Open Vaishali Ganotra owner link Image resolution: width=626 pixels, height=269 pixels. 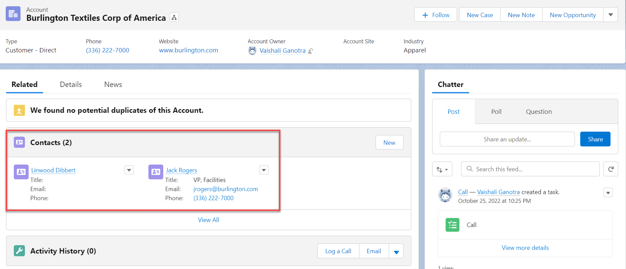pos(282,51)
